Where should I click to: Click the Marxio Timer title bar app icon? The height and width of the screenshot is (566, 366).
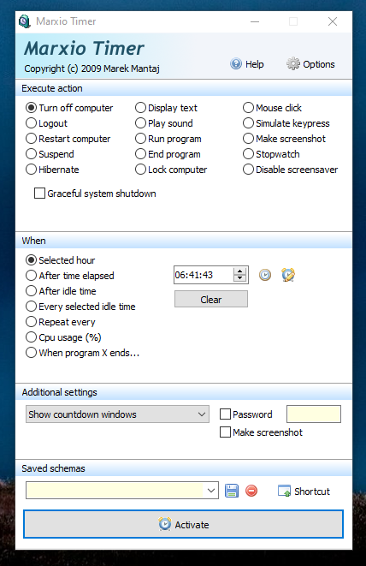click(x=25, y=21)
